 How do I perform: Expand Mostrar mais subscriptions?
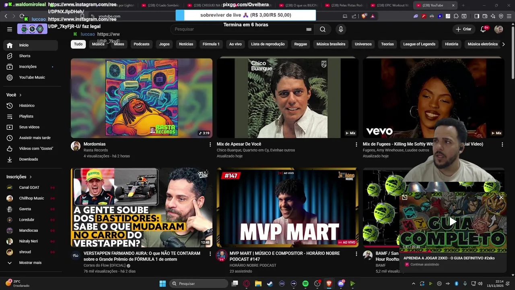click(31, 263)
